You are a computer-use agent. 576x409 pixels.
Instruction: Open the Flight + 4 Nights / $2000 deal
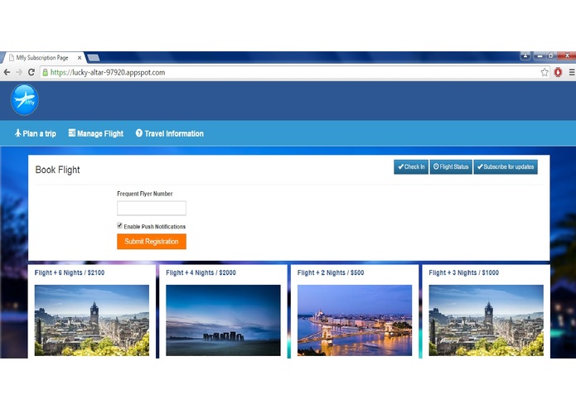(x=201, y=272)
